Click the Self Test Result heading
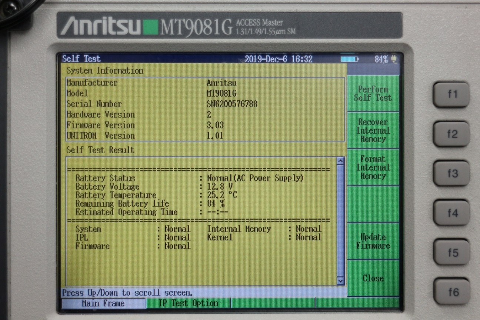480x320 pixels. click(100, 150)
